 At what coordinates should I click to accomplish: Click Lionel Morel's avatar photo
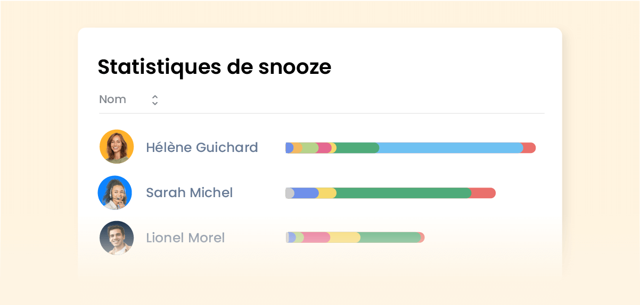coord(117,238)
